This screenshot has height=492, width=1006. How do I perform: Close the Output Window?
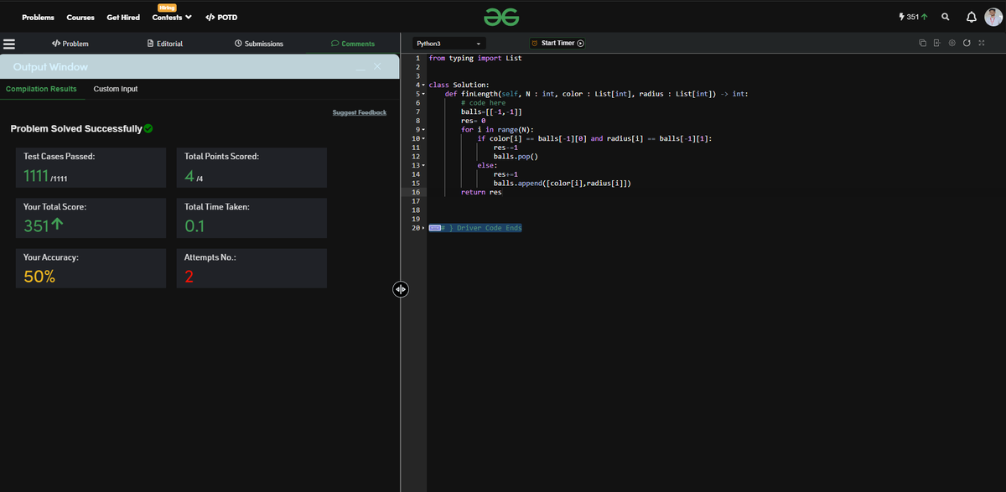(376, 66)
